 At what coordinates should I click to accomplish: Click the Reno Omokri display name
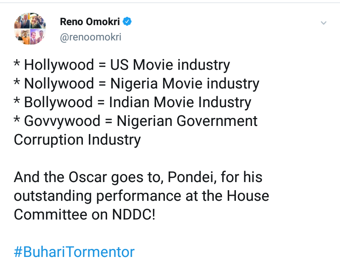[x=90, y=21]
